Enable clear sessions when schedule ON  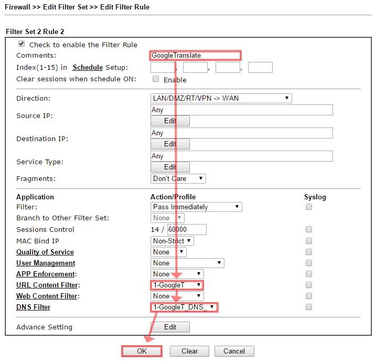point(156,79)
